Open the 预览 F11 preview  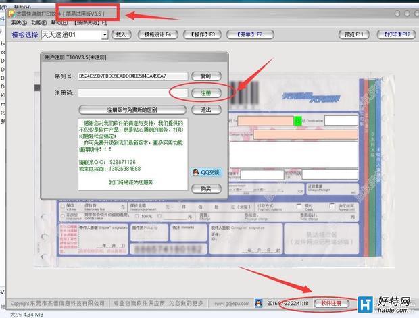pos(354,34)
